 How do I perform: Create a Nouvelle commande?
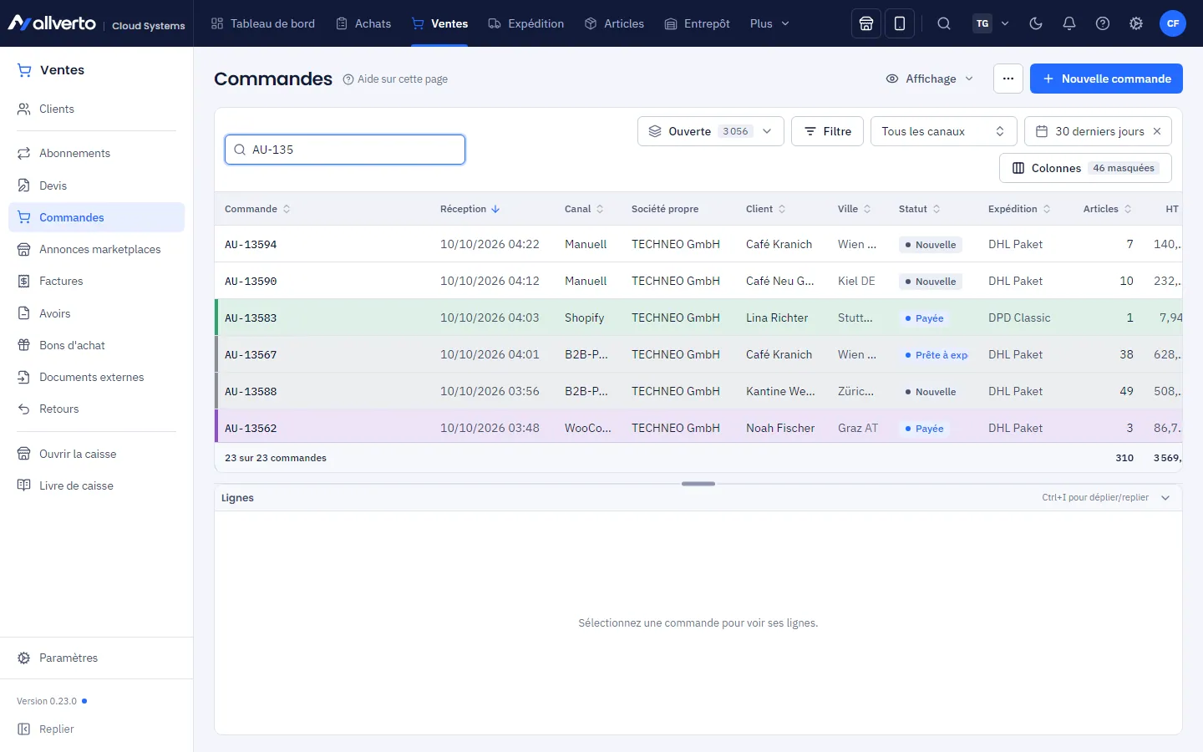(x=1106, y=79)
